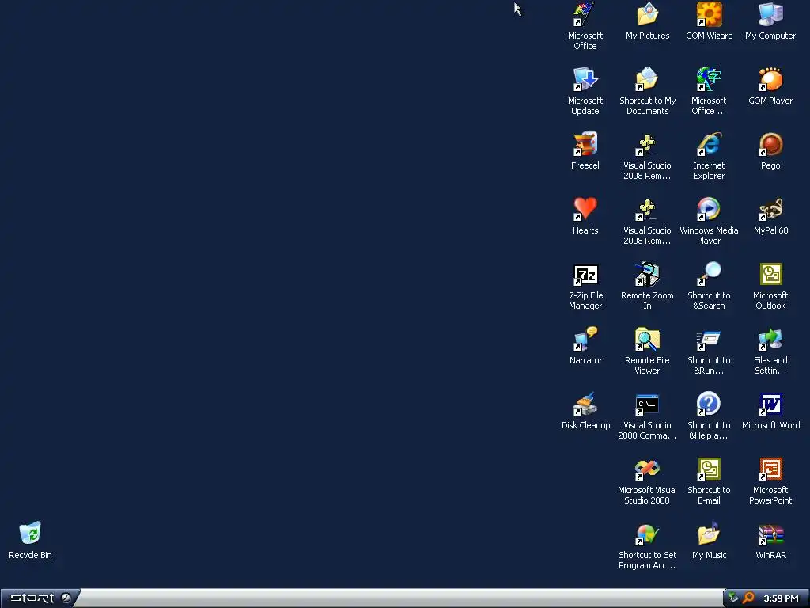Select the Microsoft Office … globe icon
The image size is (810, 608).
click(x=709, y=79)
